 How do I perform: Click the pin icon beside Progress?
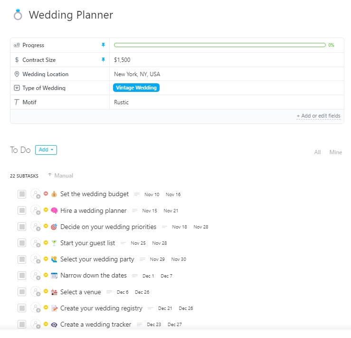coord(103,45)
